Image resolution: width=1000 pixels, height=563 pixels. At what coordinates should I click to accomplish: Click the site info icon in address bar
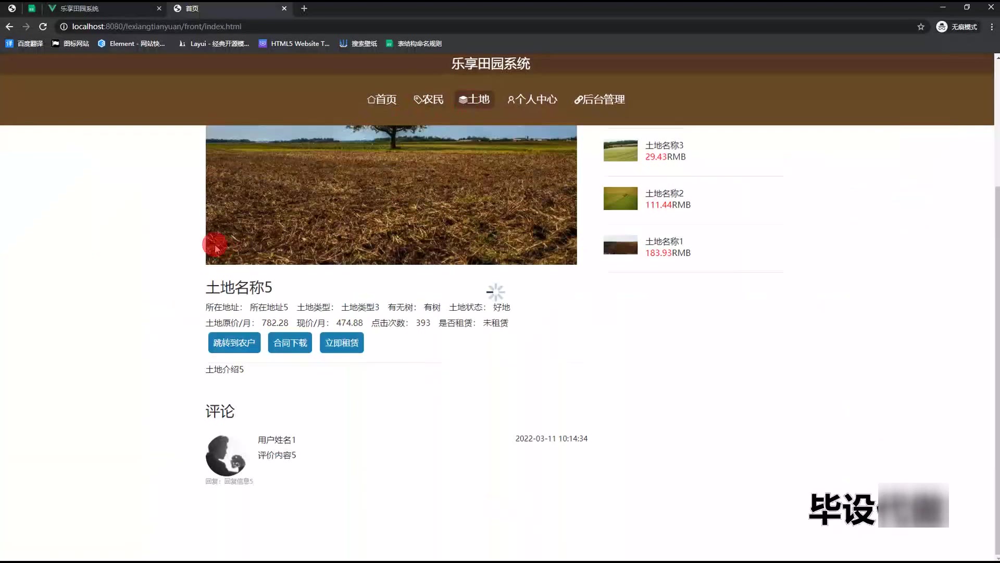[x=64, y=27]
